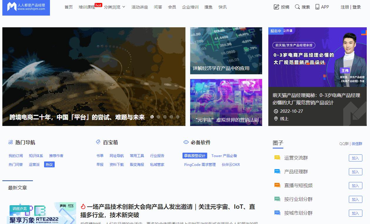Open the 元宇宙虚拟世界的营销法则 thumbnail
Image resolution: width=370 pixels, height=224 pixels.
point(226,102)
